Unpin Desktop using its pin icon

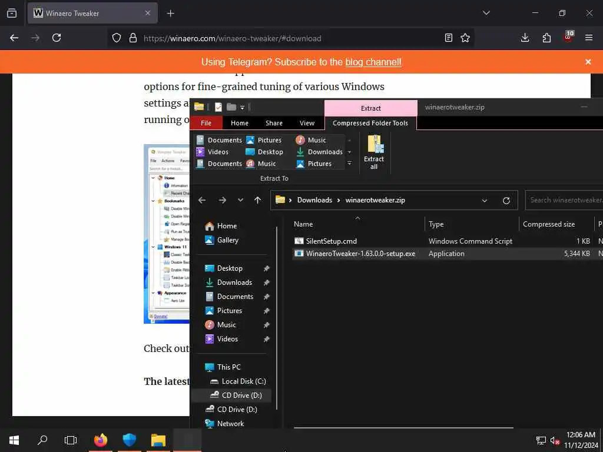pos(266,268)
